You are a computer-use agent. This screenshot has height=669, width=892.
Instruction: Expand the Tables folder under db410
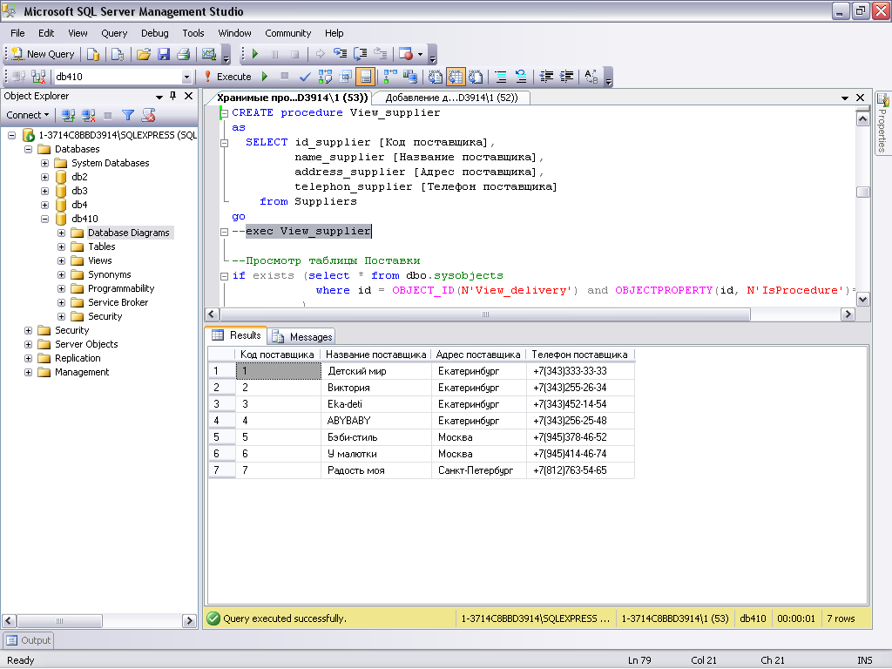61,247
